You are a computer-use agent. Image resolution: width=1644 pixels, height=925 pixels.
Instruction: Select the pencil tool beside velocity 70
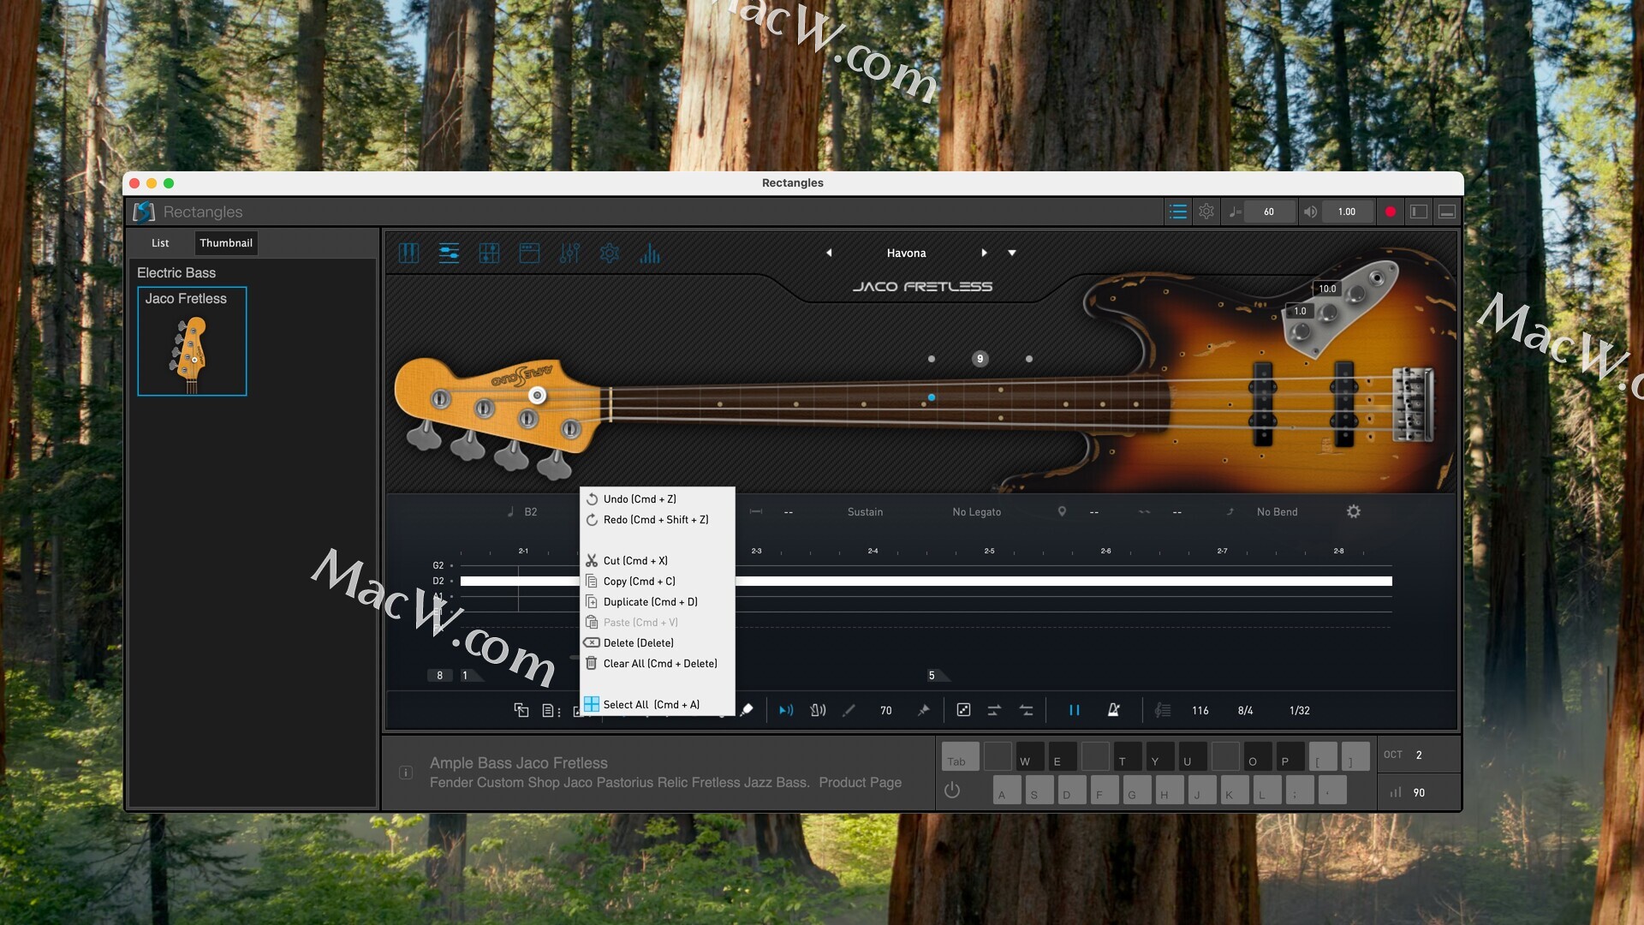click(x=849, y=710)
